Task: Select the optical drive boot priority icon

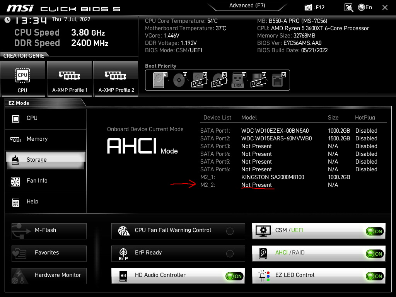Action: (x=180, y=80)
